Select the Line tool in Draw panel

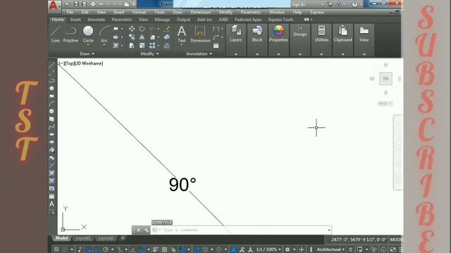tap(56, 34)
